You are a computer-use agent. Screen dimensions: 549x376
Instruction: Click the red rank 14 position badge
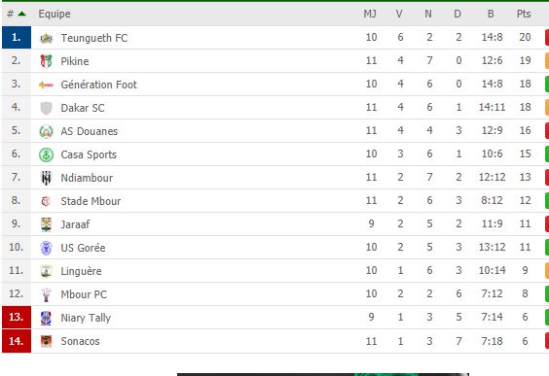click(17, 341)
